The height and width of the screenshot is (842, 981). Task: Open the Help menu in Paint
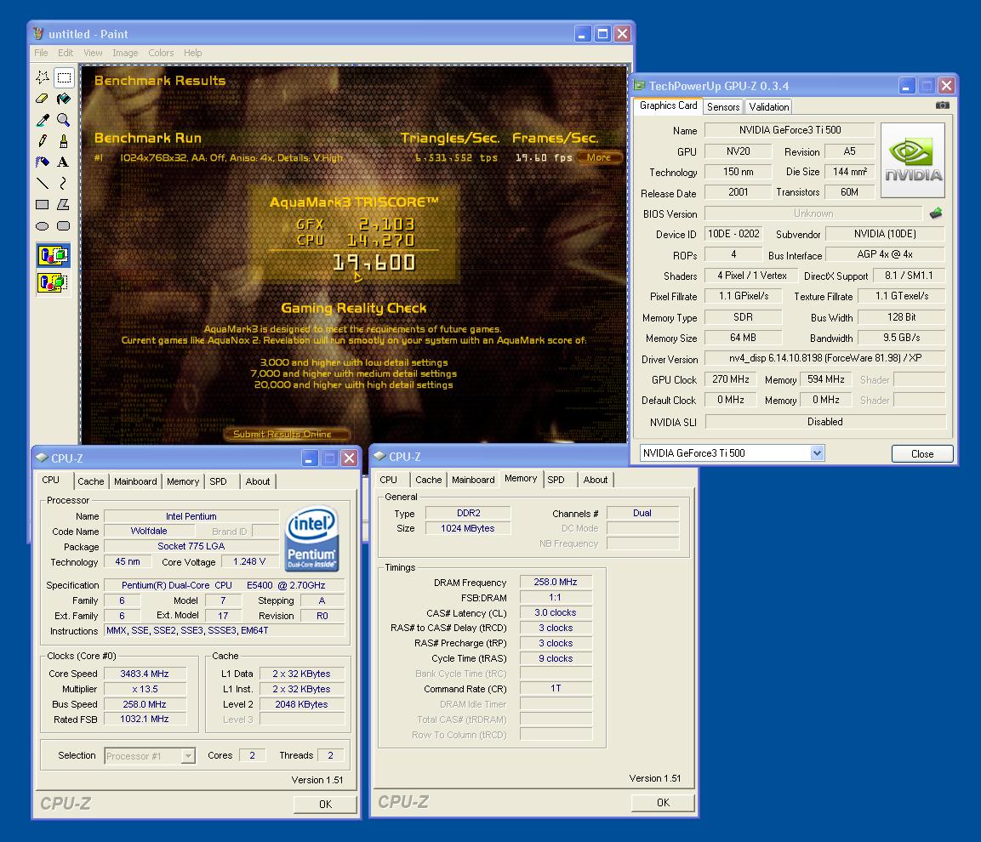(192, 54)
